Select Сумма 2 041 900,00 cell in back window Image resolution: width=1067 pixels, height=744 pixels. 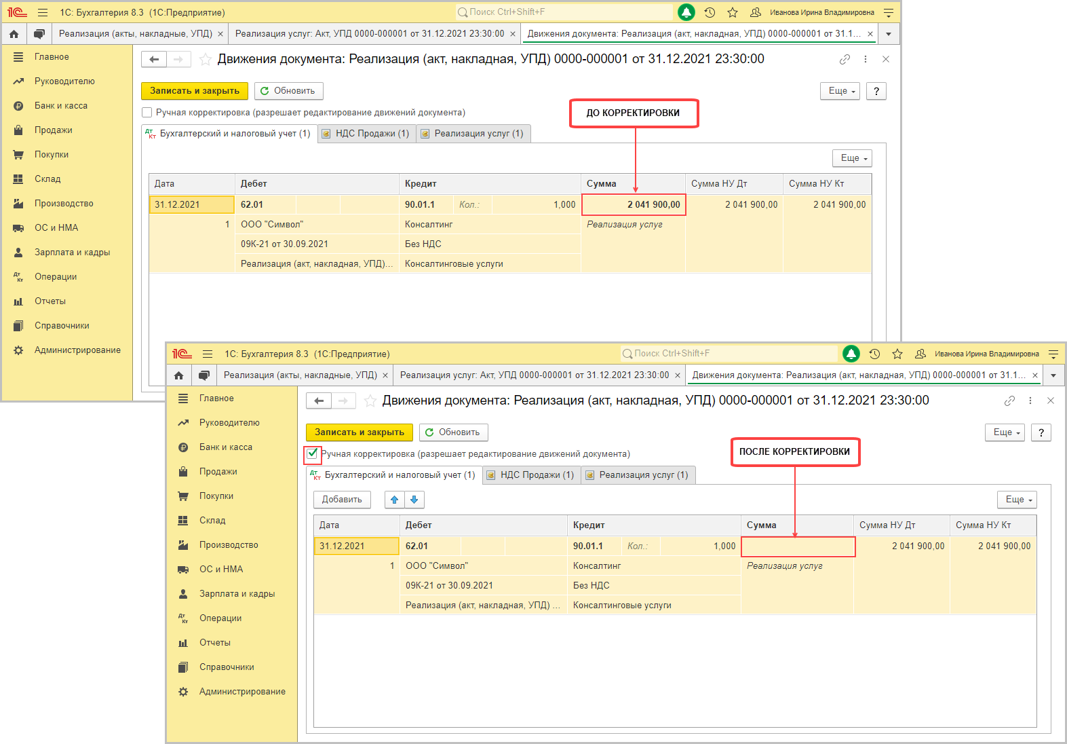tap(634, 205)
